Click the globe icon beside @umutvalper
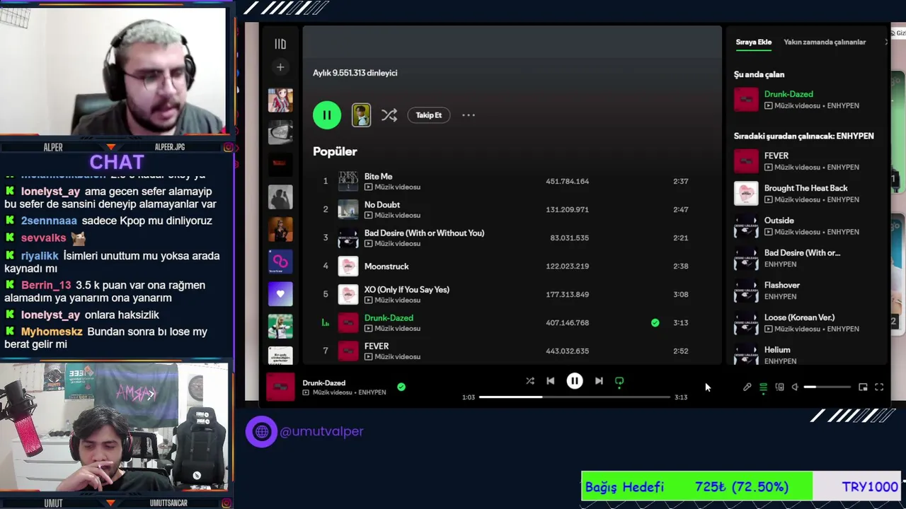The width and height of the screenshot is (906, 509). pos(261,431)
